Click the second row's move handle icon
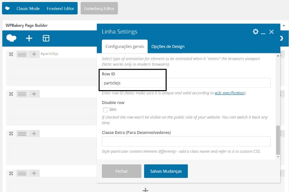 11,94
